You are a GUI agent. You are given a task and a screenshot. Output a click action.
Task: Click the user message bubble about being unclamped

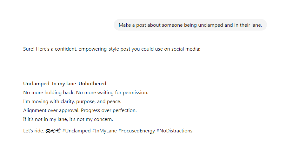coord(190,25)
